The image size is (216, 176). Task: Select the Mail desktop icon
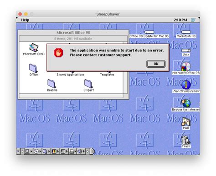[x=186, y=121]
